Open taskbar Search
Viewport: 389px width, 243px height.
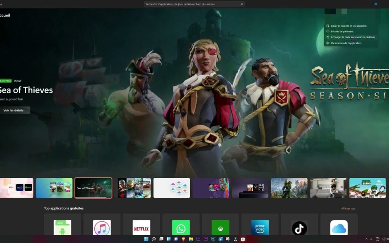[x=153, y=239]
